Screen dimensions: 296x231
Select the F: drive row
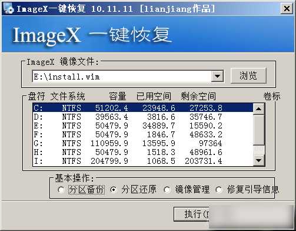(x=143, y=134)
